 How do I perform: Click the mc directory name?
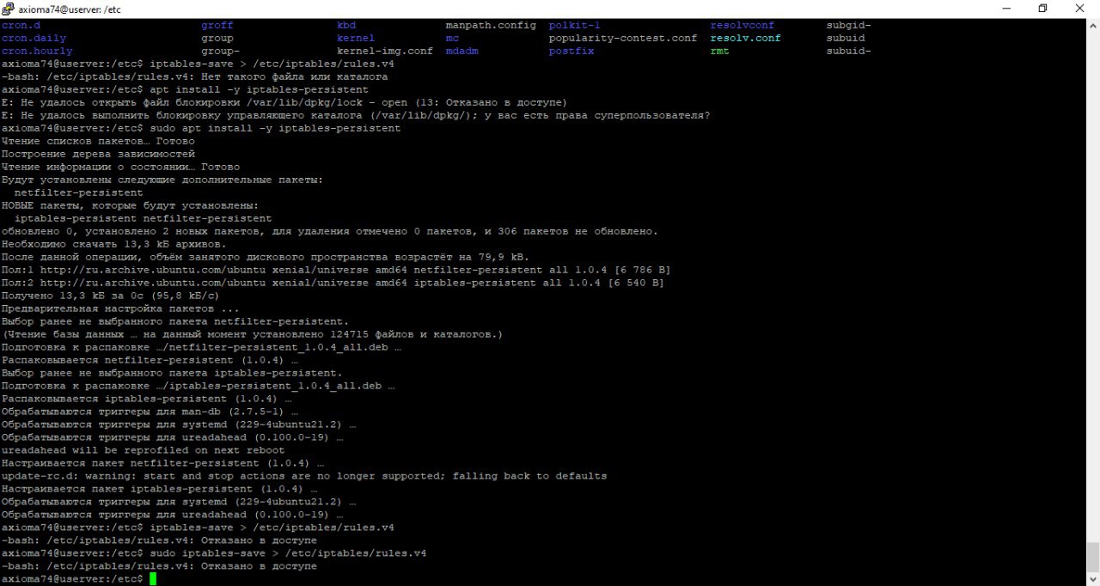pyautogui.click(x=452, y=38)
